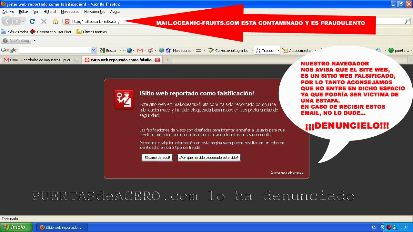Image resolution: width=413 pixels, height=232 pixels.
Task: Close the ¡Sitio web reportado como falsific... tab
Action: tap(157, 60)
